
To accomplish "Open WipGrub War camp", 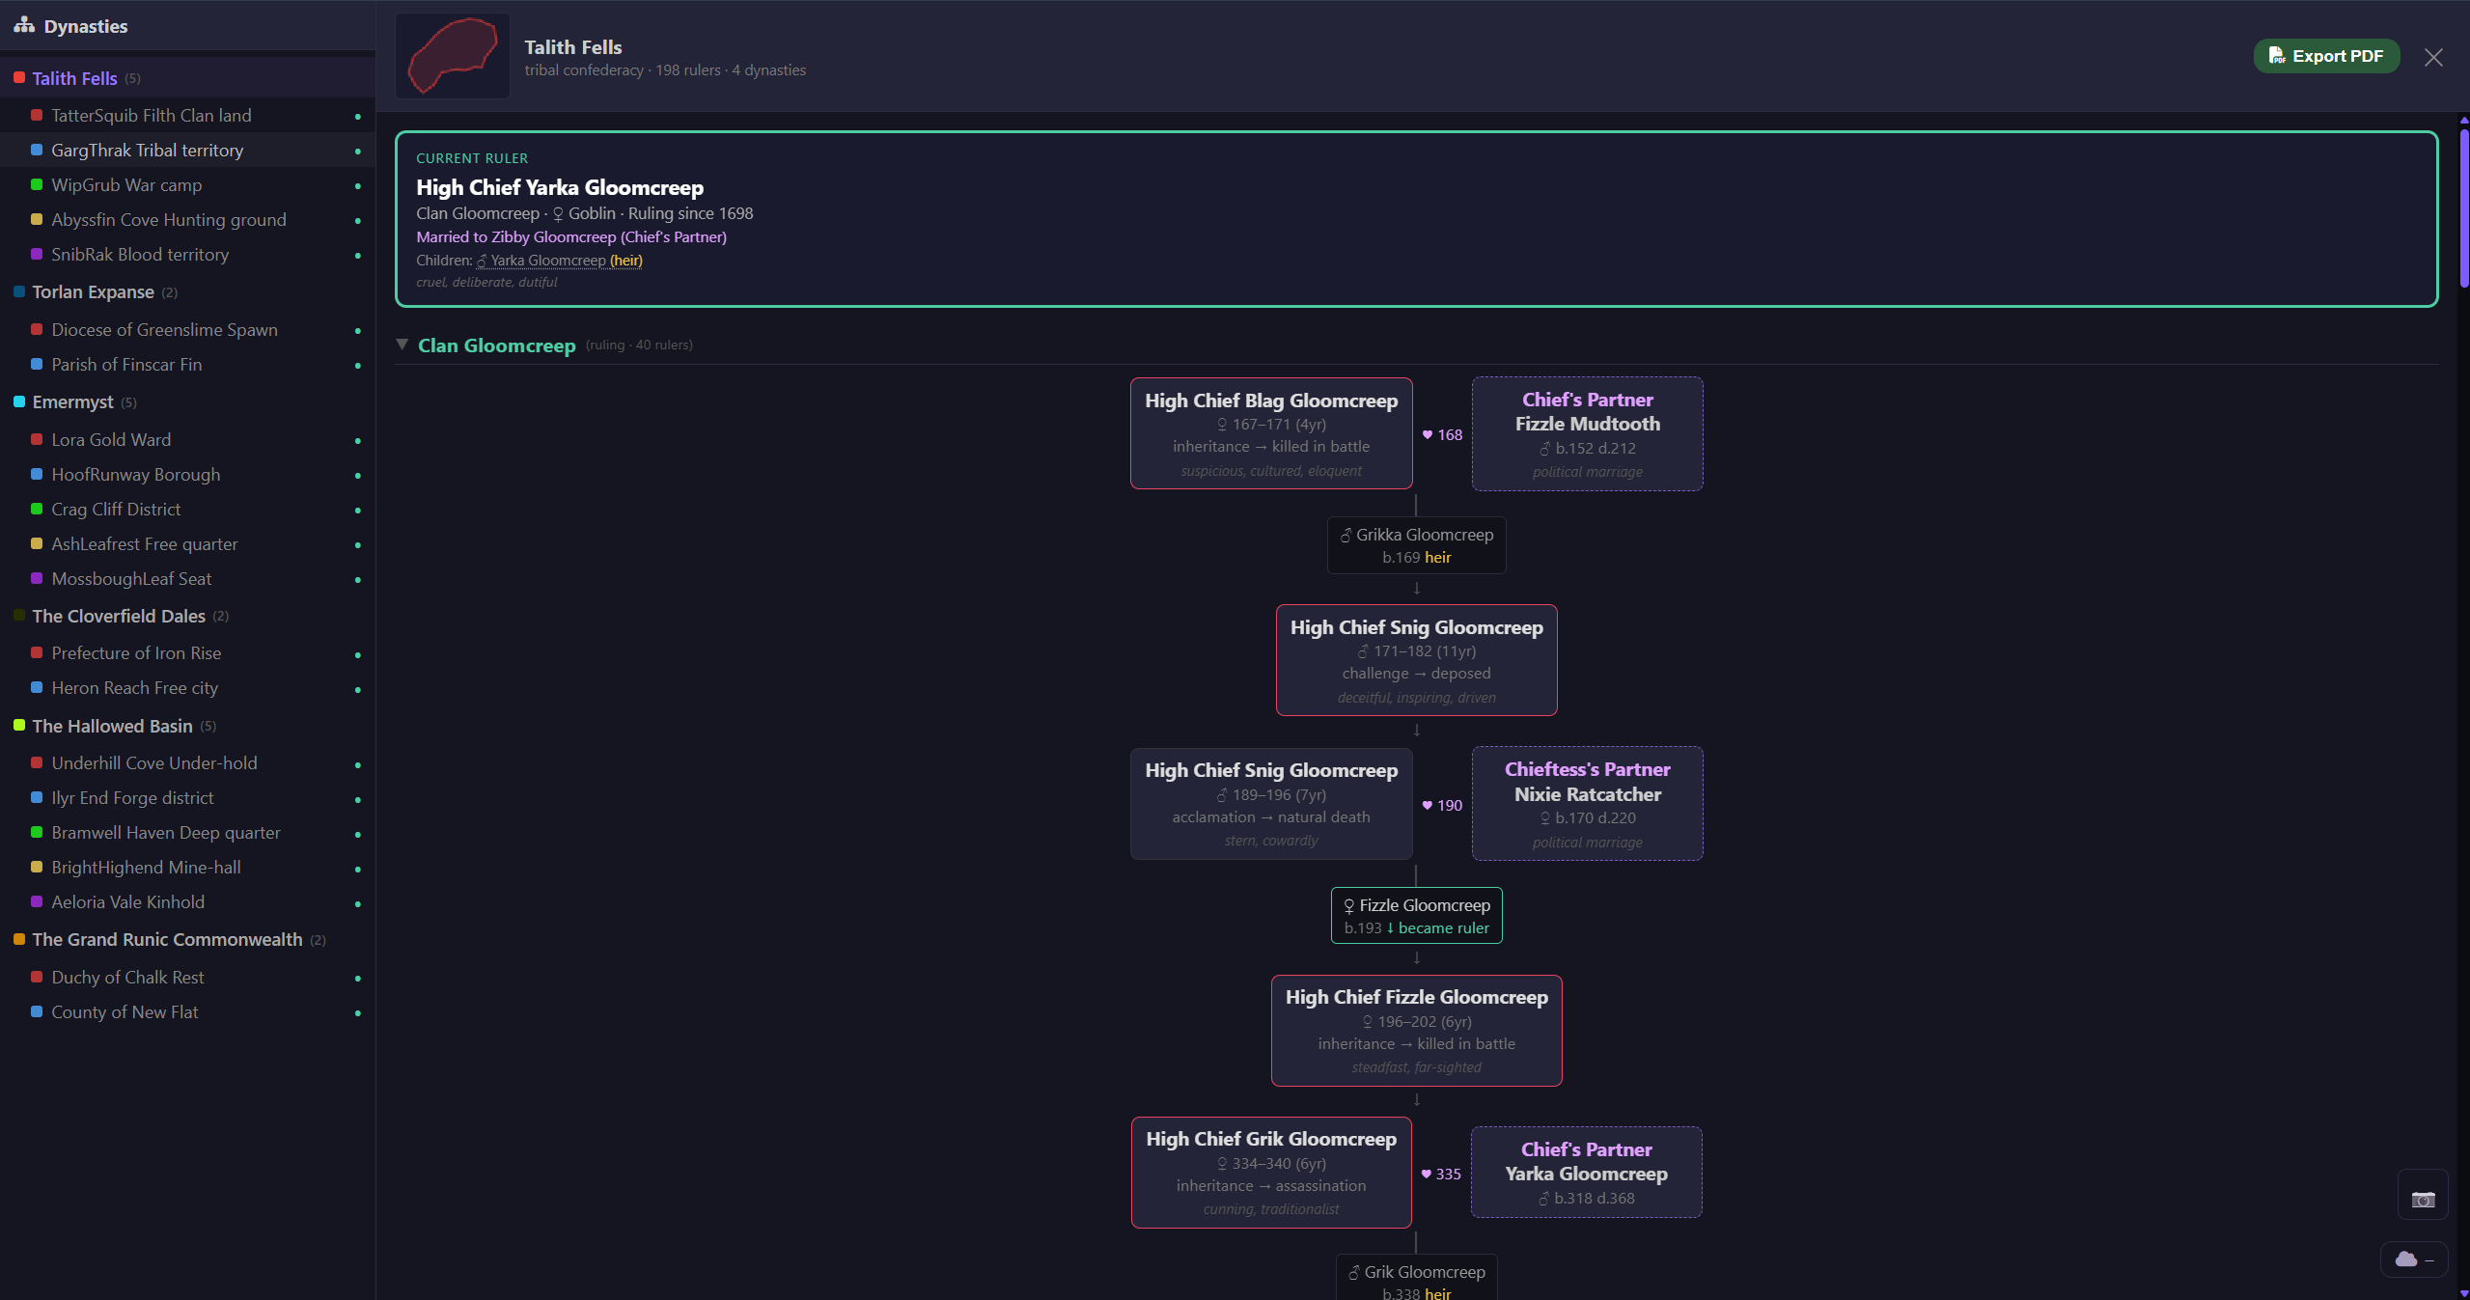I will pos(187,184).
